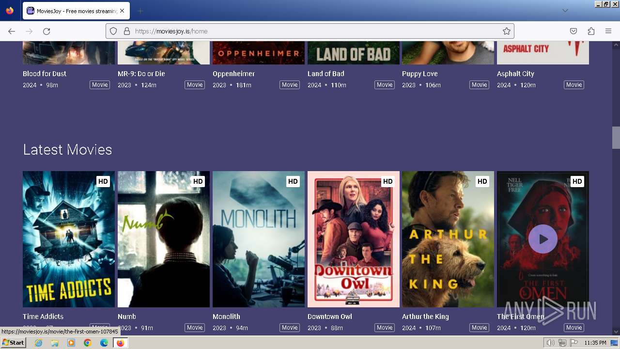Click Movie tag under Blood for Dust
The width and height of the screenshot is (620, 349).
(100, 85)
